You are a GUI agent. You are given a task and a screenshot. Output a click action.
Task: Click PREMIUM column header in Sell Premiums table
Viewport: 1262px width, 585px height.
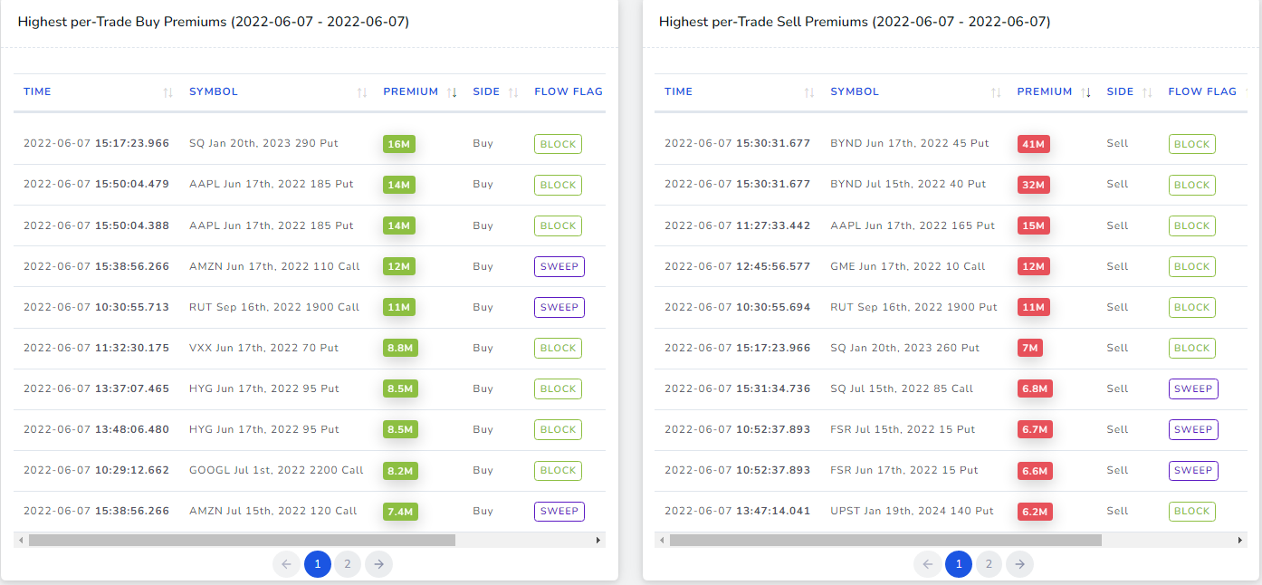tap(1044, 91)
